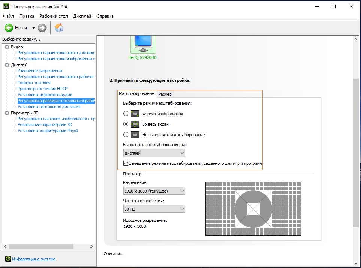This screenshot has height=268, width=361.
Task: Open 'Установка нескольких дисплеев' page
Action: (49, 107)
